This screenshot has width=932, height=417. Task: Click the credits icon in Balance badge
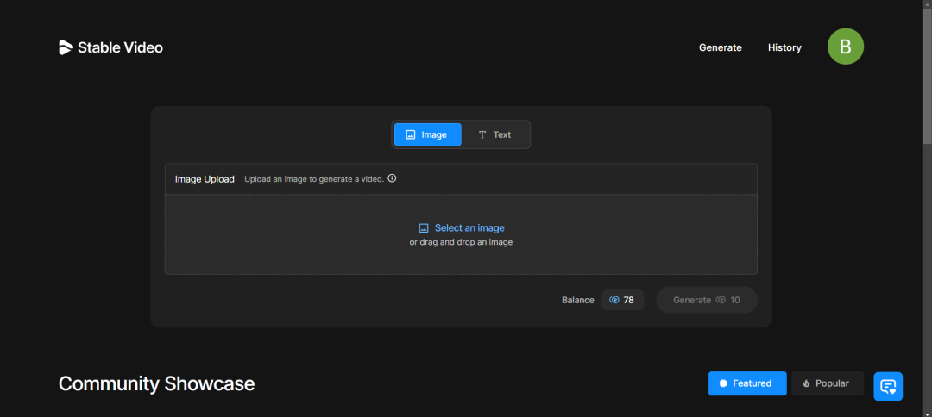click(614, 300)
